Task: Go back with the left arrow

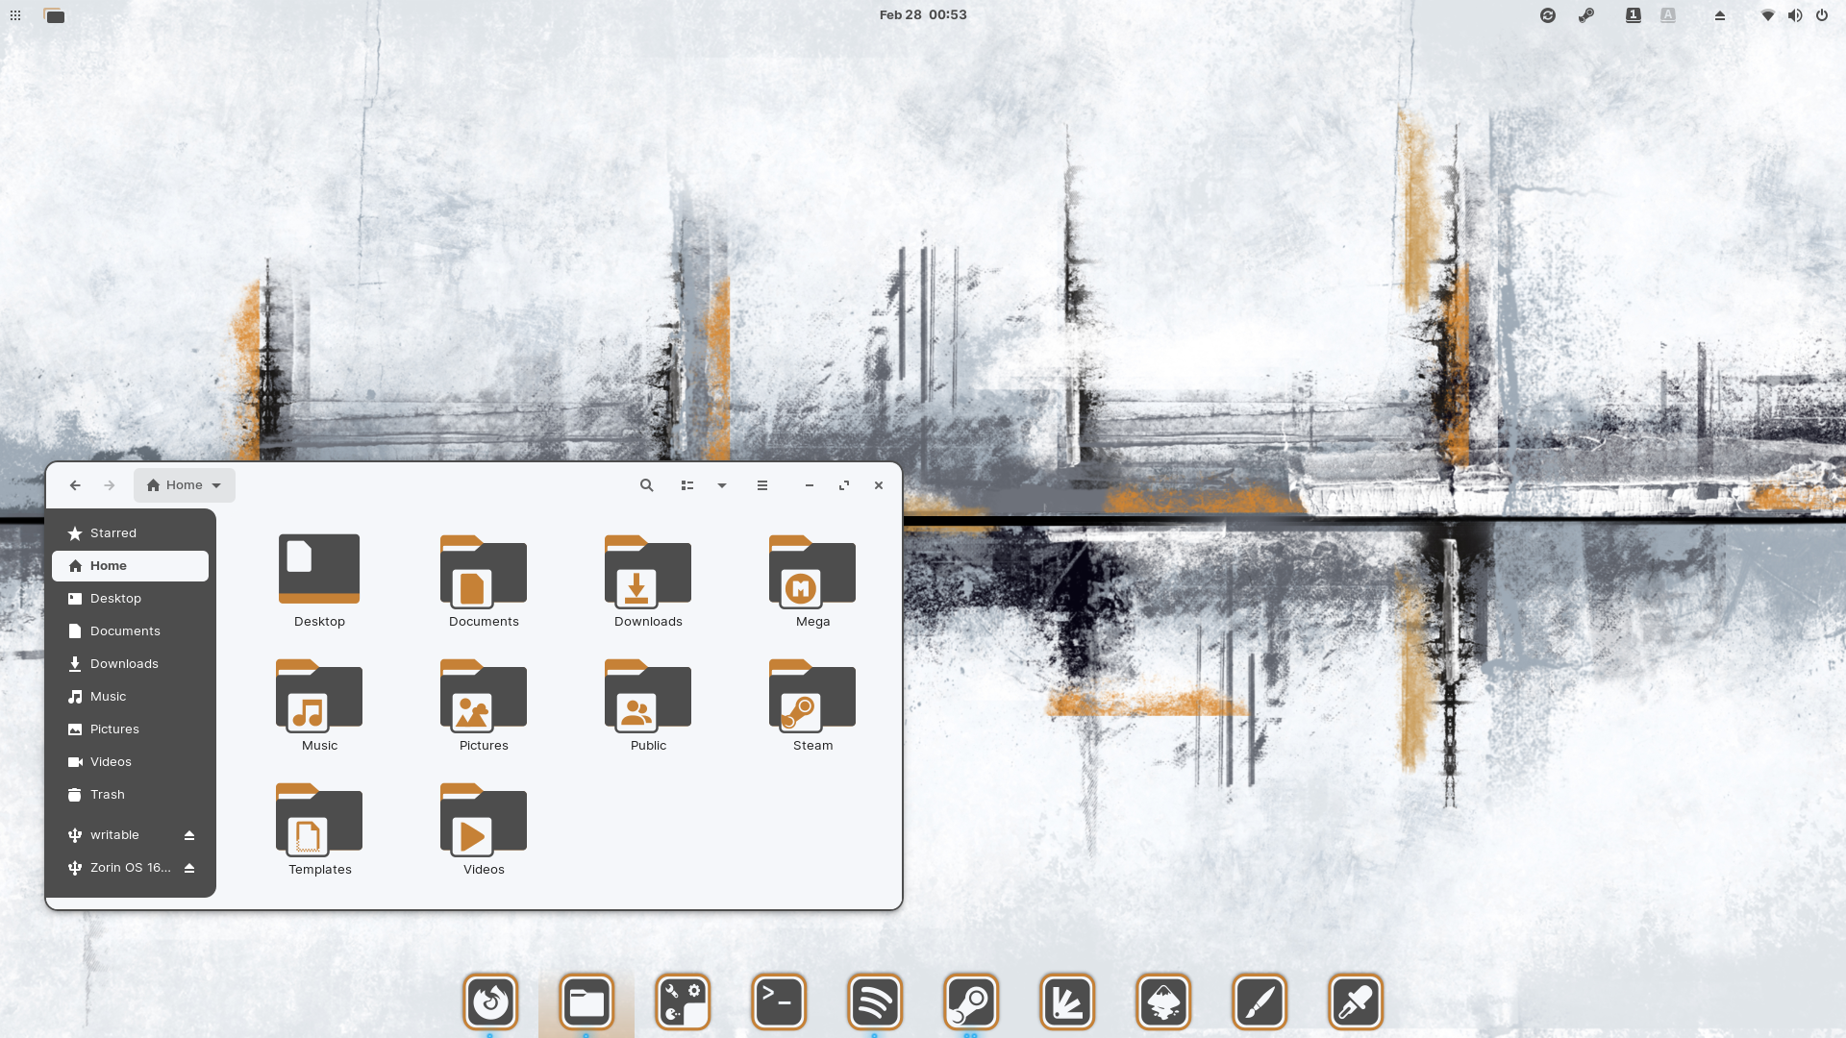Action: tap(75, 485)
